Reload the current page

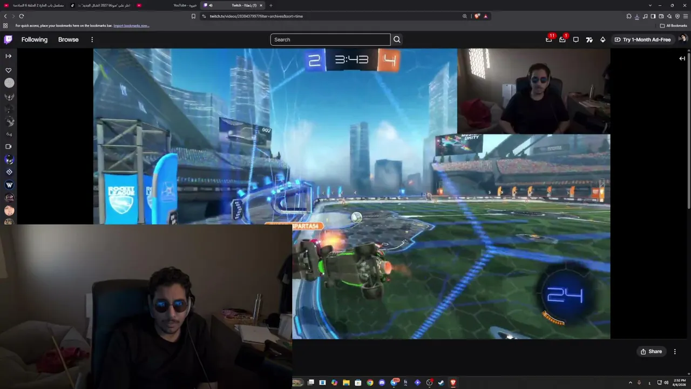tap(22, 16)
